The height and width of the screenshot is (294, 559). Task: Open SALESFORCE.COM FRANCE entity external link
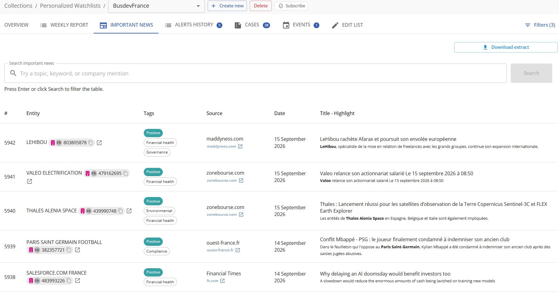(77, 280)
